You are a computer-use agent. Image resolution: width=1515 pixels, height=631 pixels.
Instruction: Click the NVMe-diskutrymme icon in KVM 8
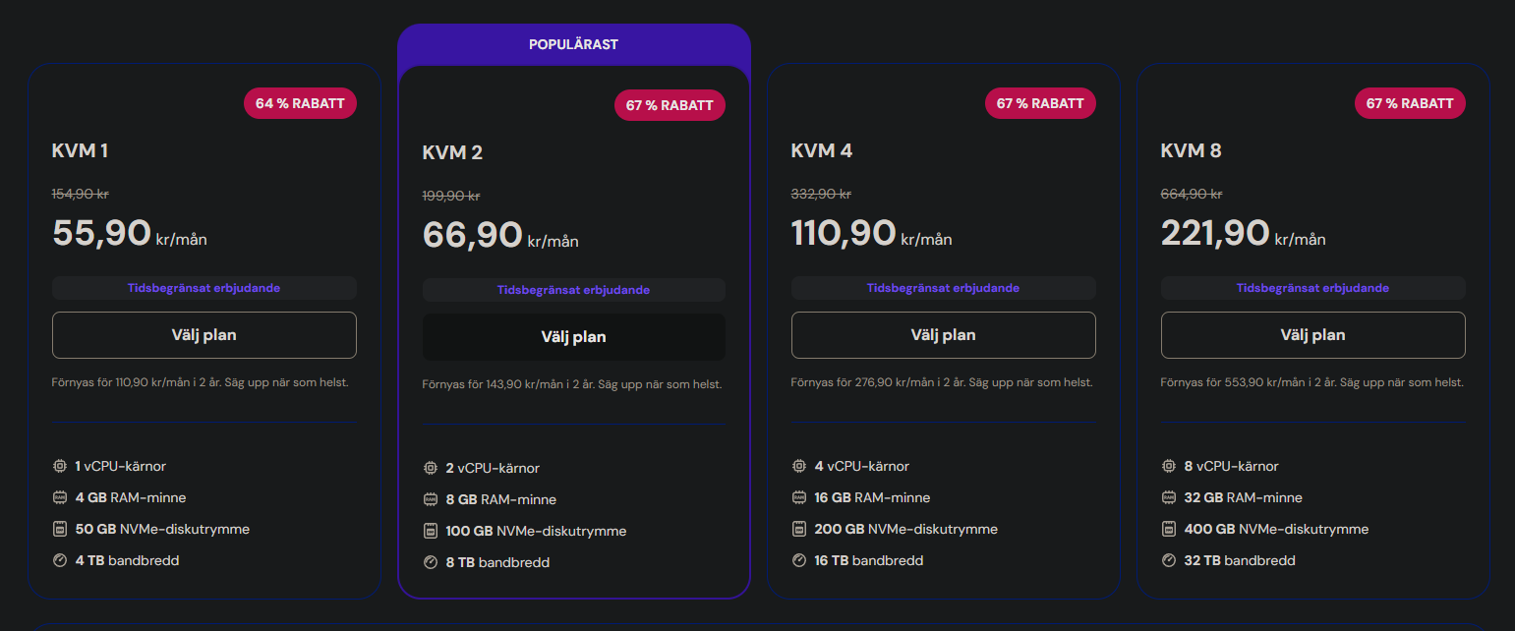(x=1169, y=529)
